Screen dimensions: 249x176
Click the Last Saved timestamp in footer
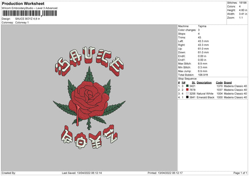pos(82,173)
